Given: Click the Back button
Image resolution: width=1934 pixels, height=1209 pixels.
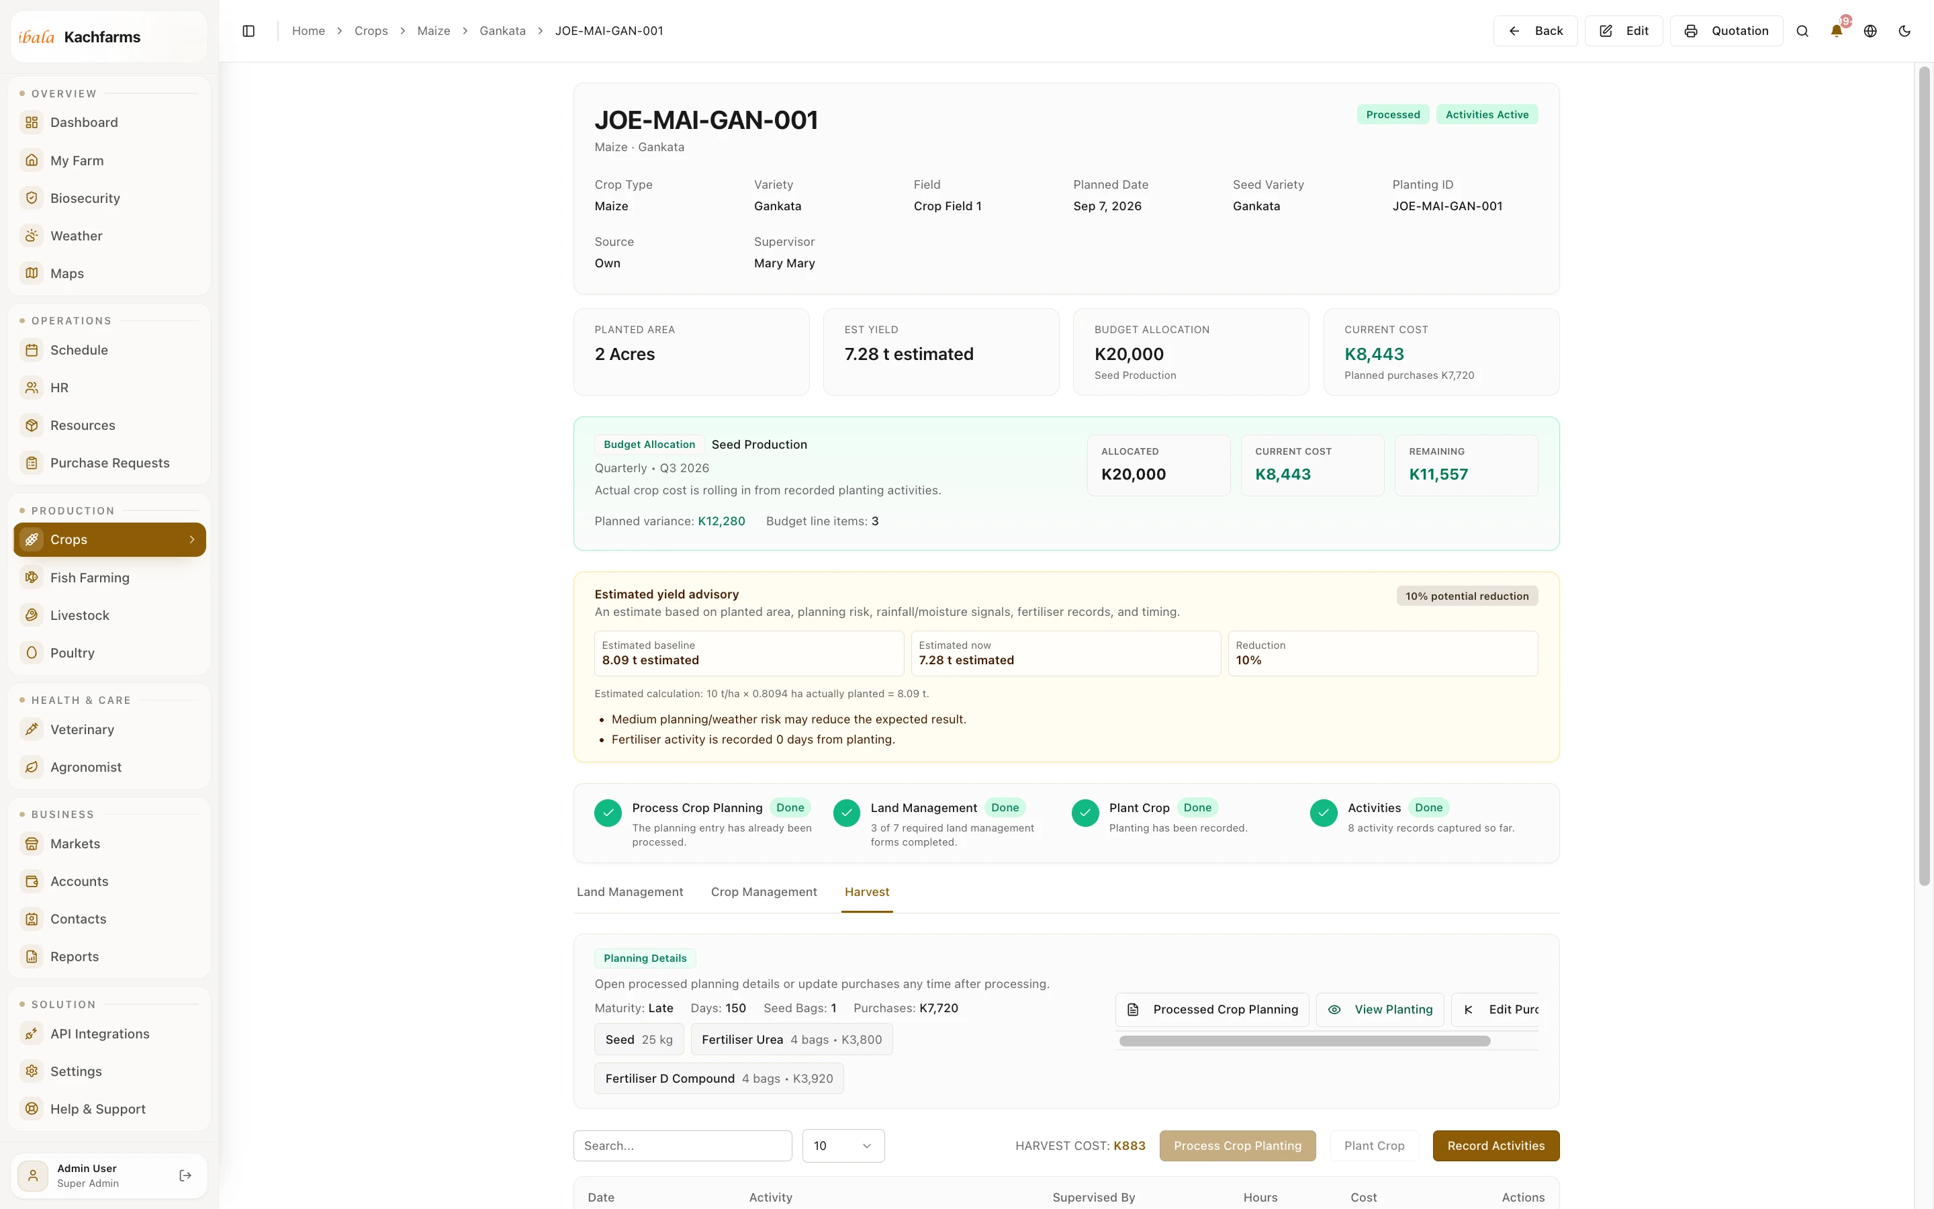Looking at the screenshot, I should point(1534,30).
